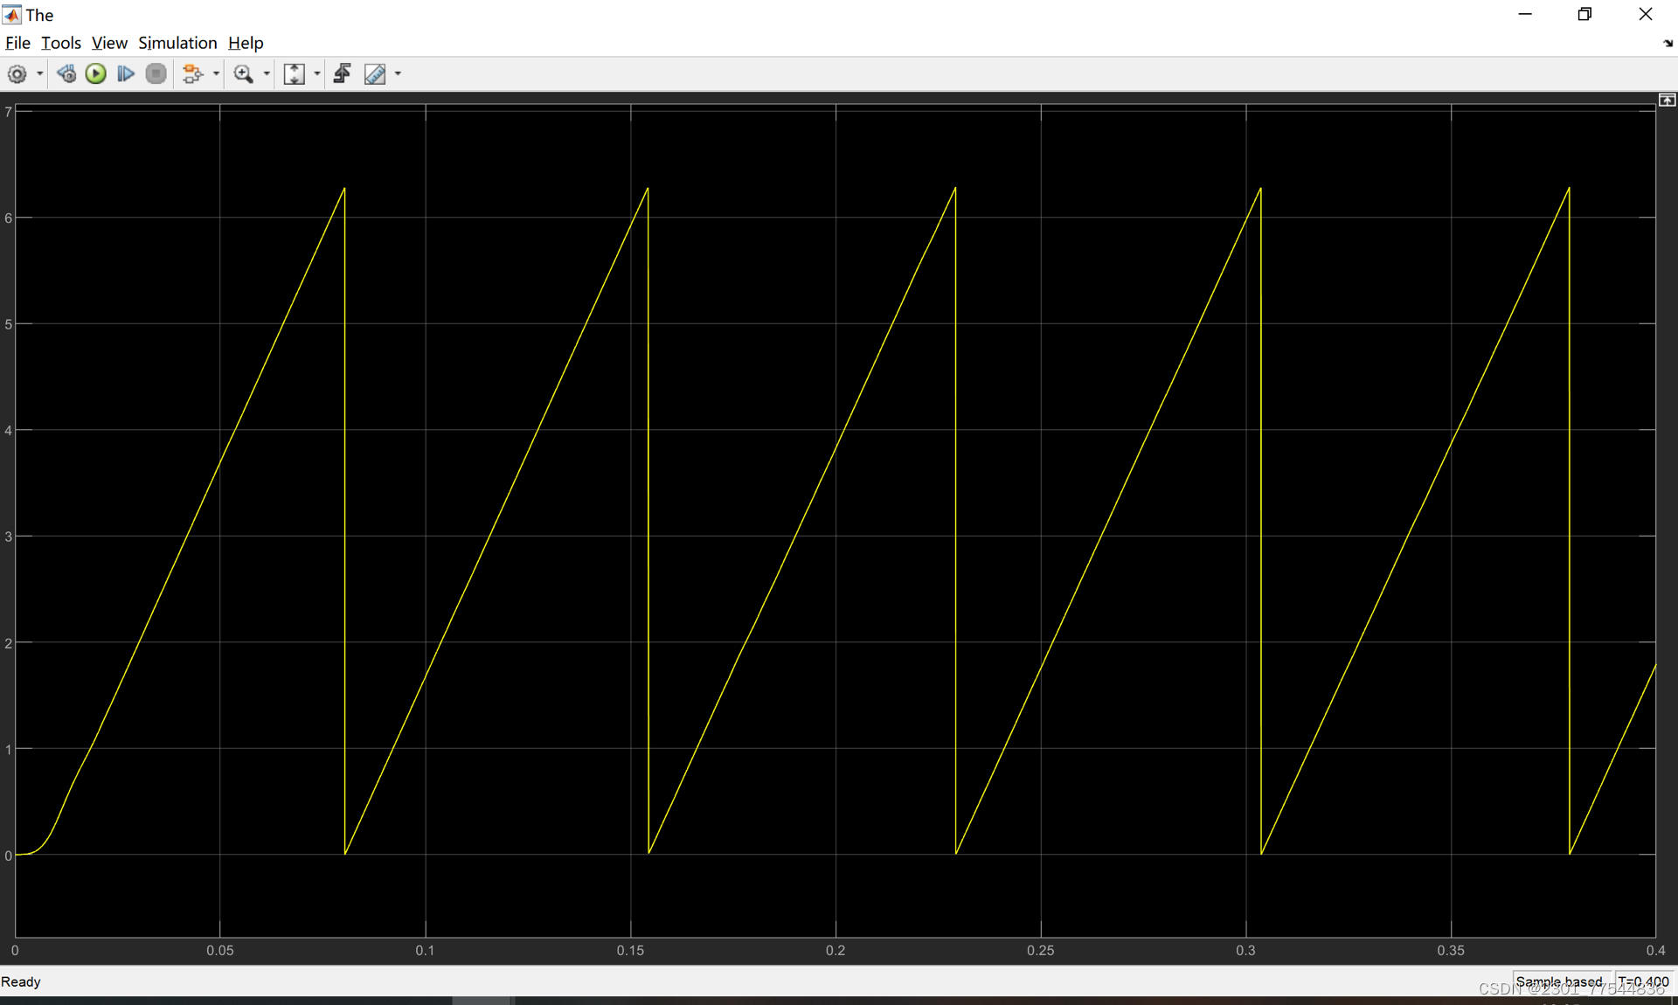This screenshot has height=1005, width=1678.
Task: Click the autoscale axes fit icon
Action: [x=295, y=74]
